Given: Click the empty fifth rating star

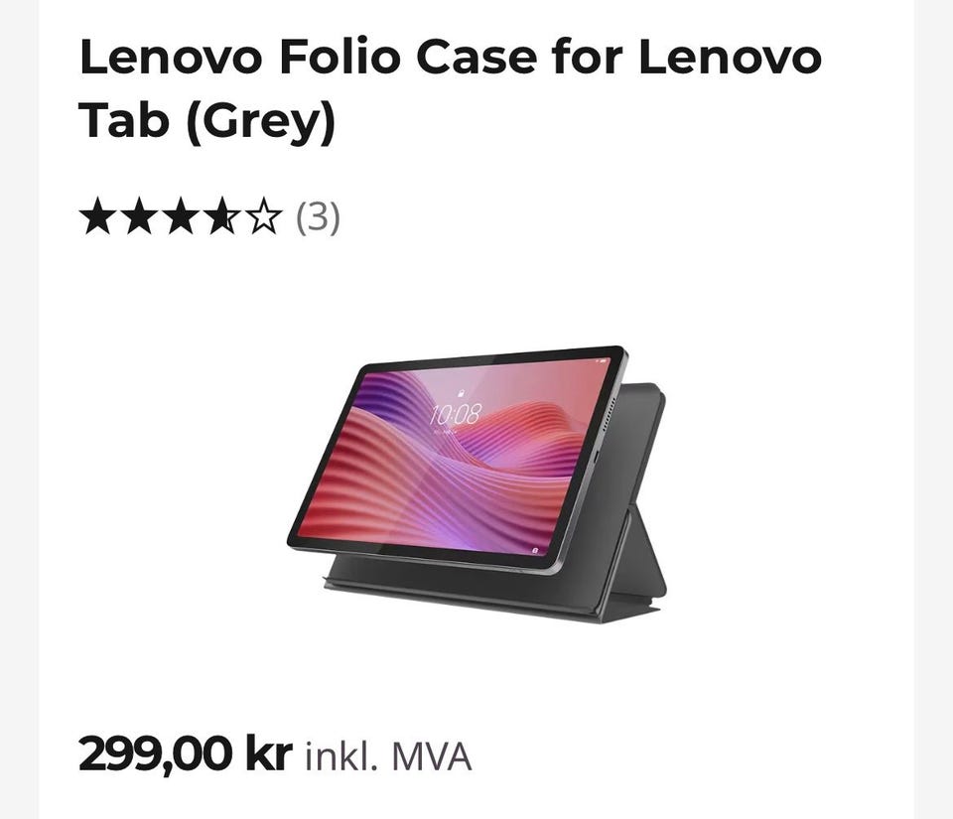Looking at the screenshot, I should 264,215.
